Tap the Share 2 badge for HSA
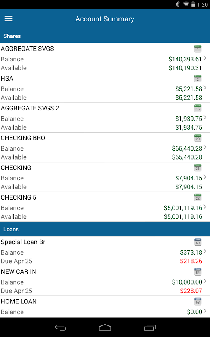The width and height of the screenshot is (210, 337). pyautogui.click(x=198, y=79)
